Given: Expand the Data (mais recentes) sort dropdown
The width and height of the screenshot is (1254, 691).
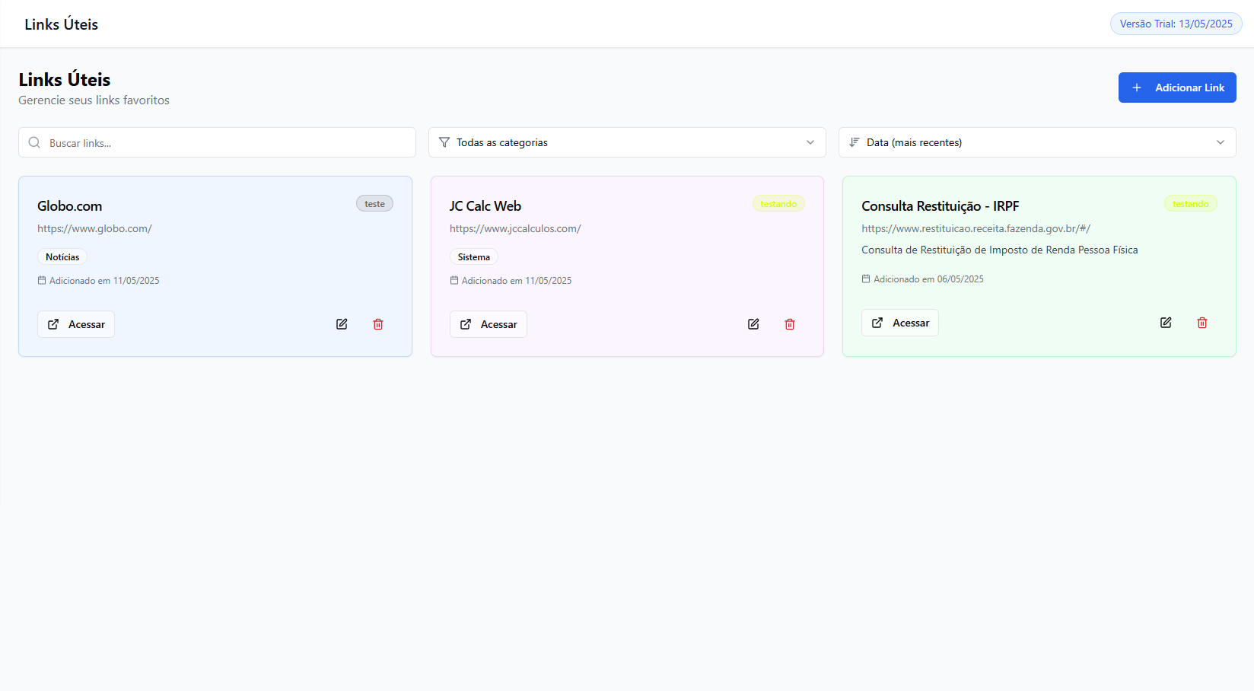Looking at the screenshot, I should pyautogui.click(x=1036, y=142).
